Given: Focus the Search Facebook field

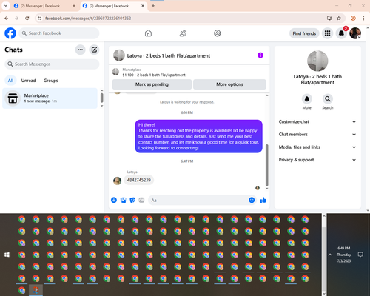Looking at the screenshot, I should pyautogui.click(x=59, y=33).
